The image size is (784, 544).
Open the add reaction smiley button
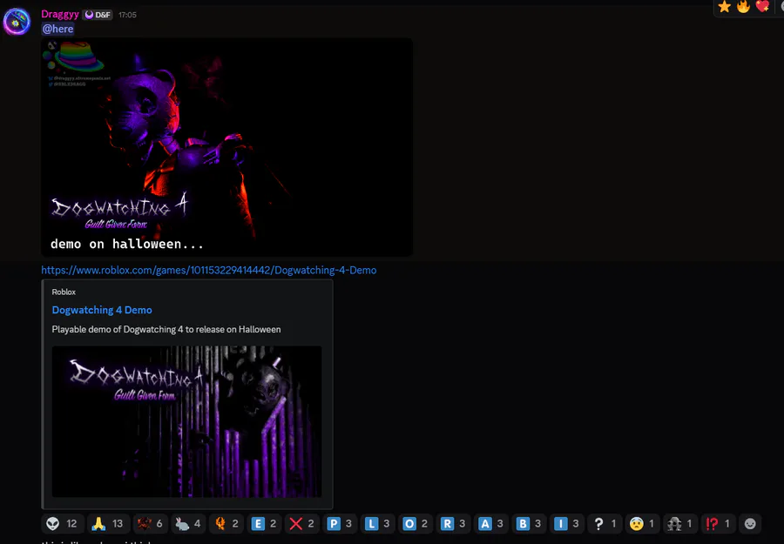click(x=750, y=523)
